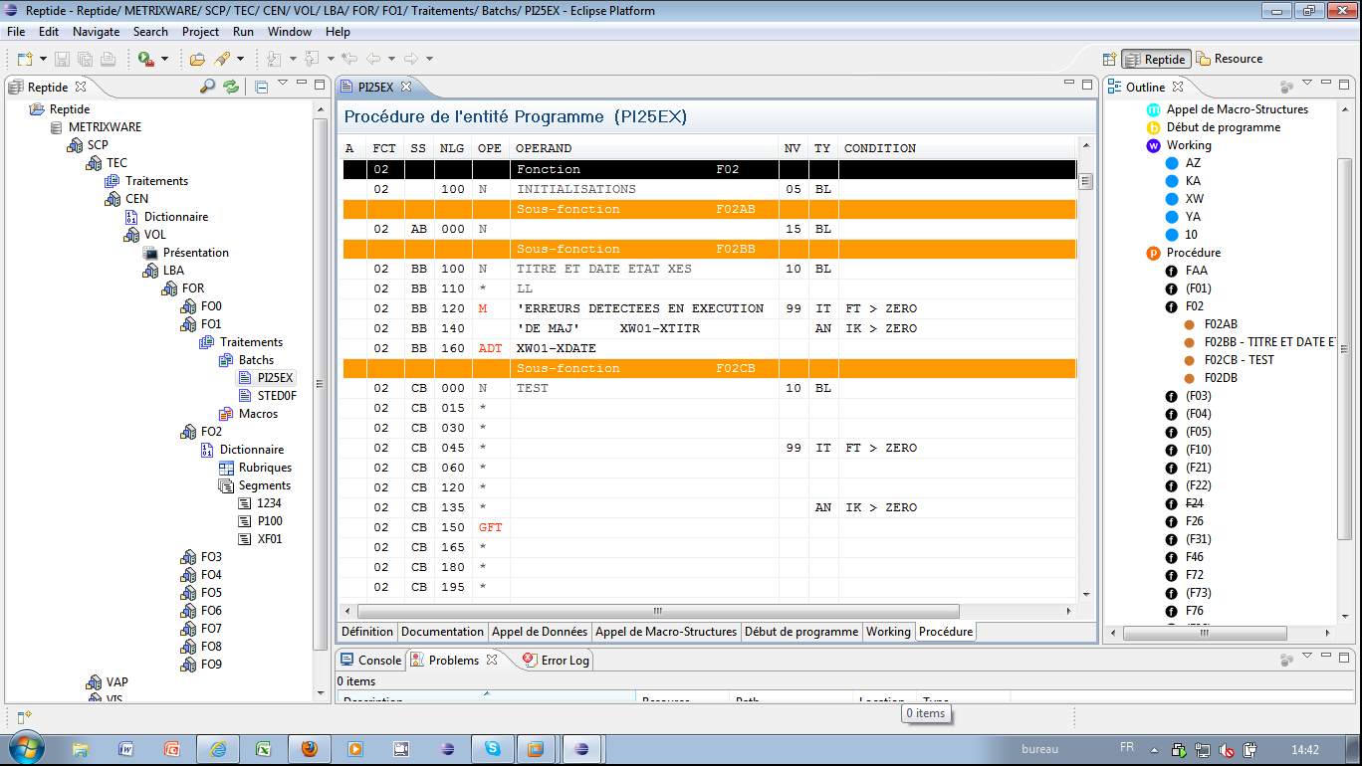
Task: Switch to the Début de programme tab
Action: pos(801,632)
